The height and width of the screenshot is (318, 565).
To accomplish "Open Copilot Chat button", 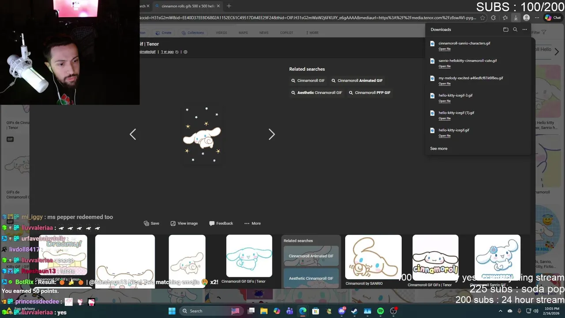I will tap(553, 18).
